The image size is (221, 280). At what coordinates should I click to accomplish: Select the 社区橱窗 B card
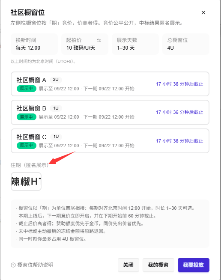point(110,112)
